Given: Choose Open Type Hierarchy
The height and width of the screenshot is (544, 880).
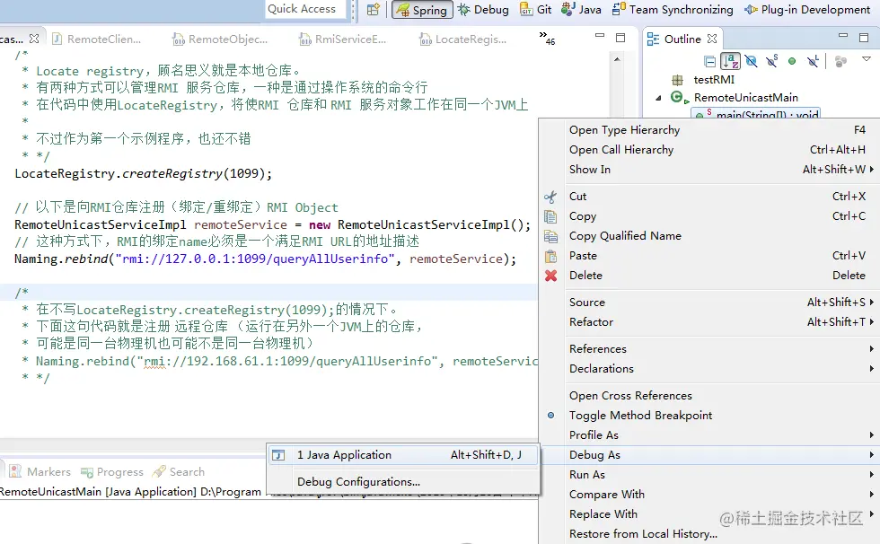Looking at the screenshot, I should (708, 130).
